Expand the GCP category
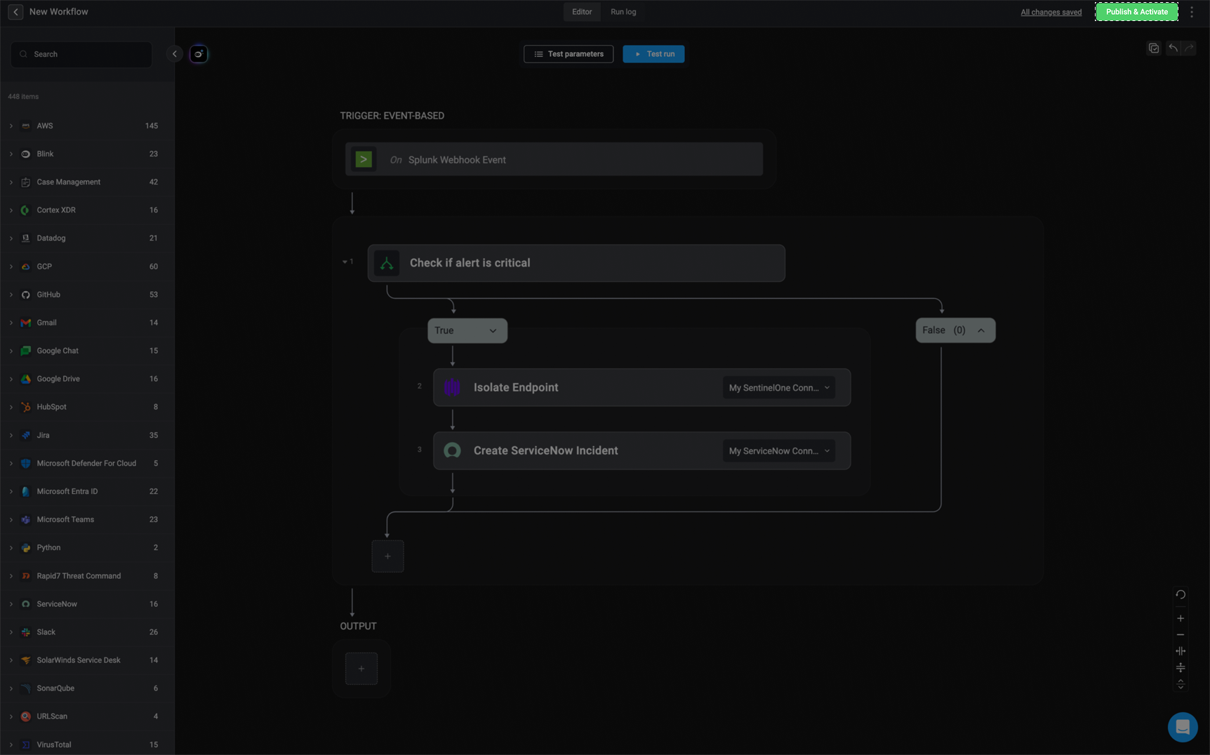1210x755 pixels. 11,267
